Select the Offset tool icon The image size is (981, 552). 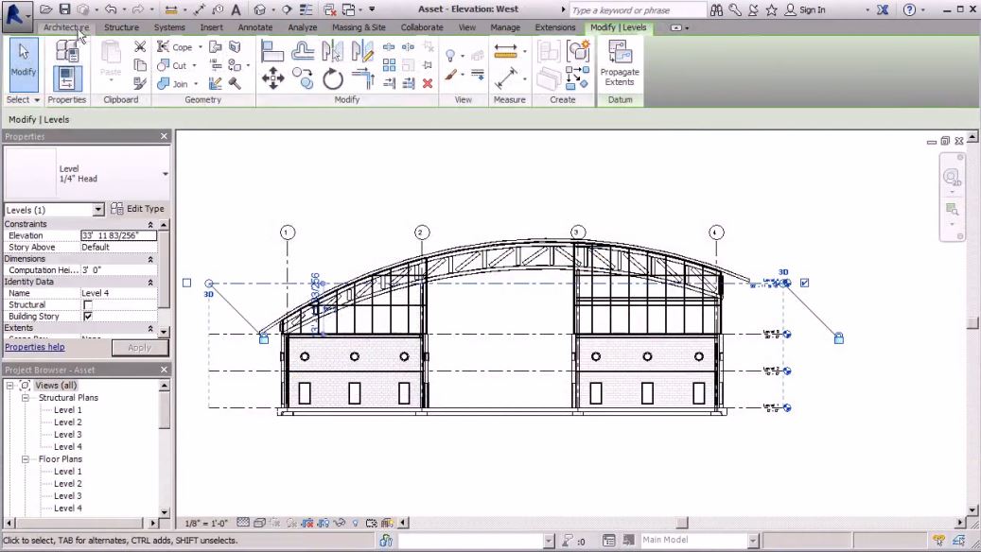tap(303, 51)
